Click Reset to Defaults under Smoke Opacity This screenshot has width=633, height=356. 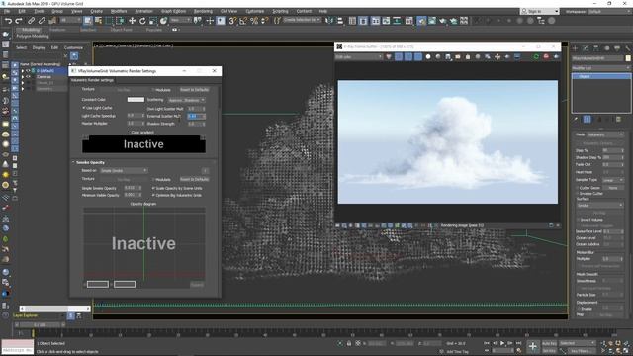(x=194, y=179)
